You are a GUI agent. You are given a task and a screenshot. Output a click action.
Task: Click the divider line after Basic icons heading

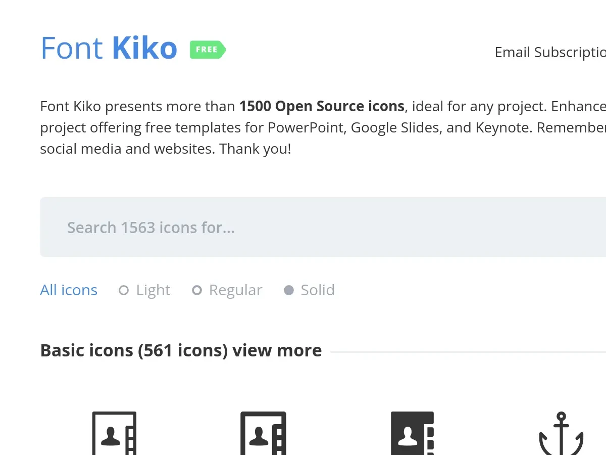pos(467,351)
